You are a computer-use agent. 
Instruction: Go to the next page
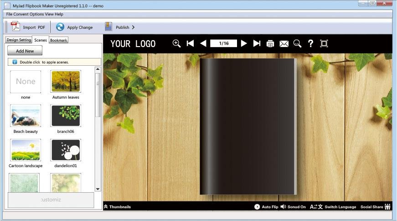pyautogui.click(x=244, y=43)
